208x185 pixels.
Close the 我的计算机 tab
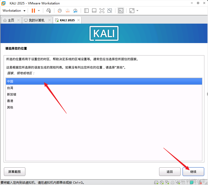coord(49,20)
